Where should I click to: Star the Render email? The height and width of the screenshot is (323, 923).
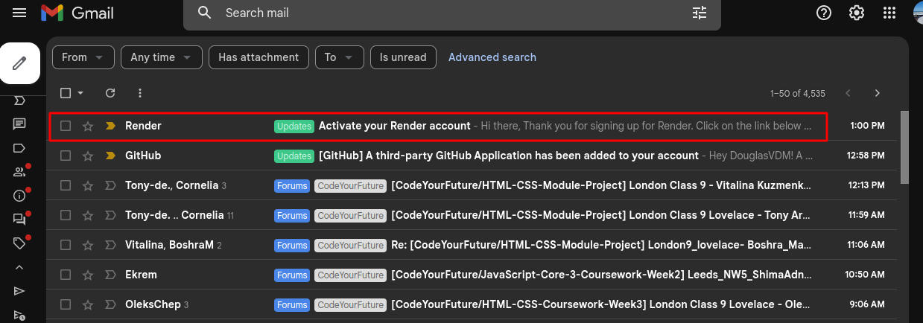88,126
